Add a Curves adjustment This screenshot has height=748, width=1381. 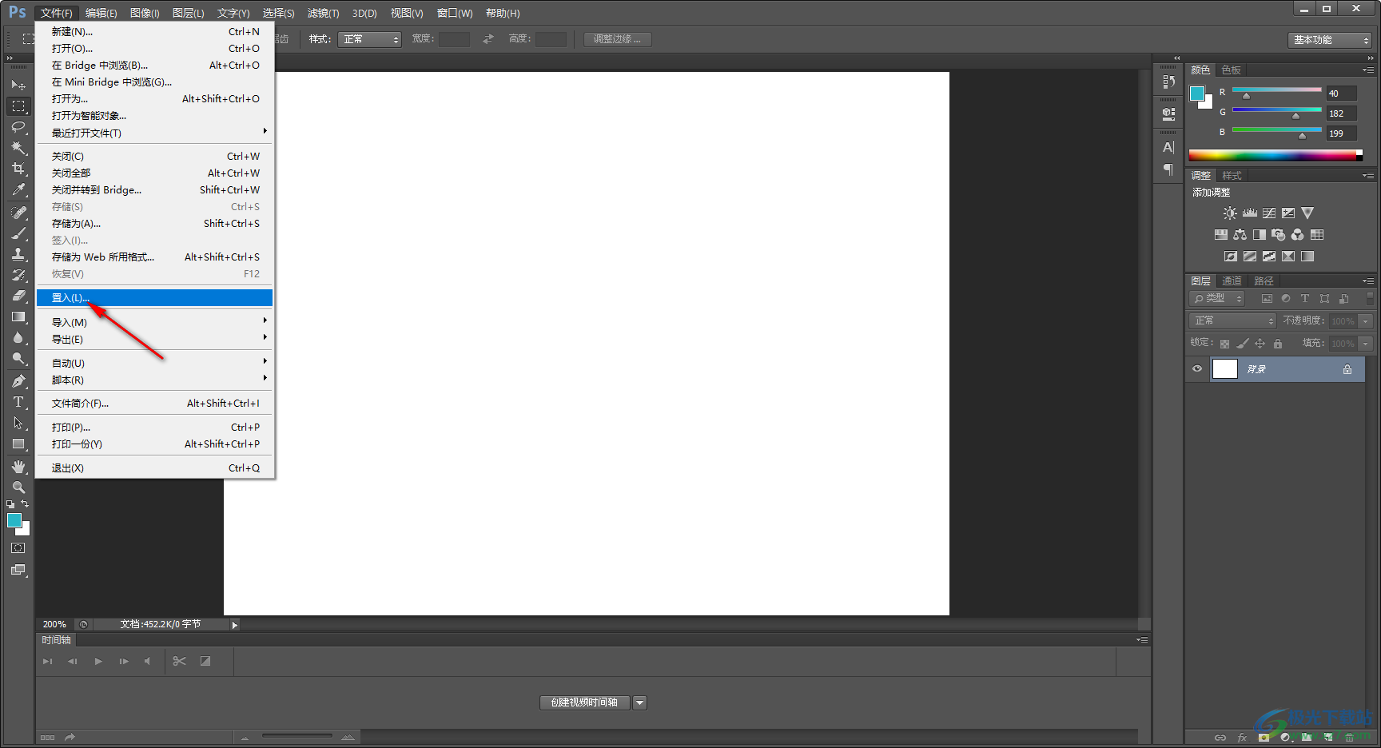(x=1268, y=213)
